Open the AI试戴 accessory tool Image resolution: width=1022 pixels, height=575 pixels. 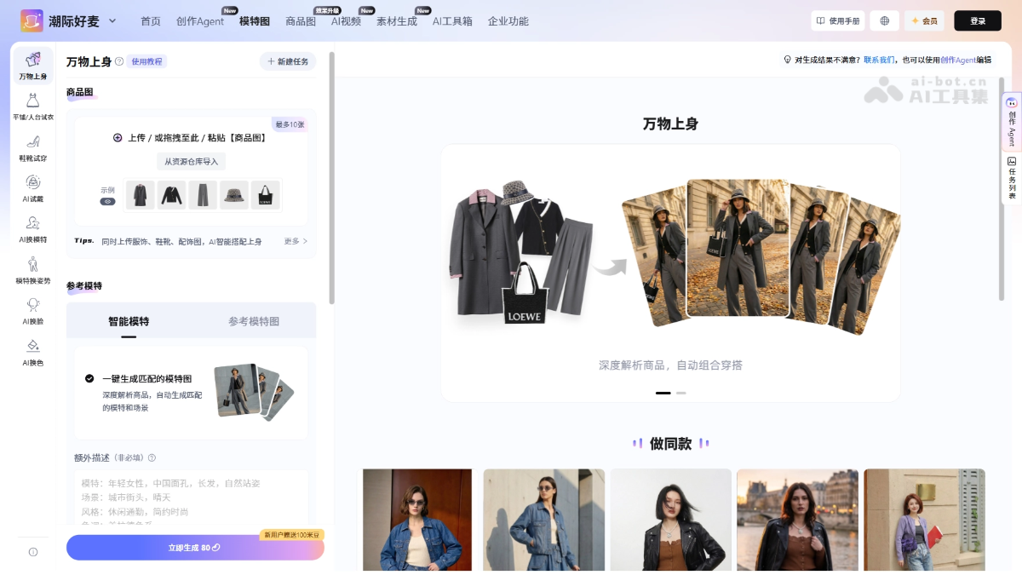pos(32,188)
